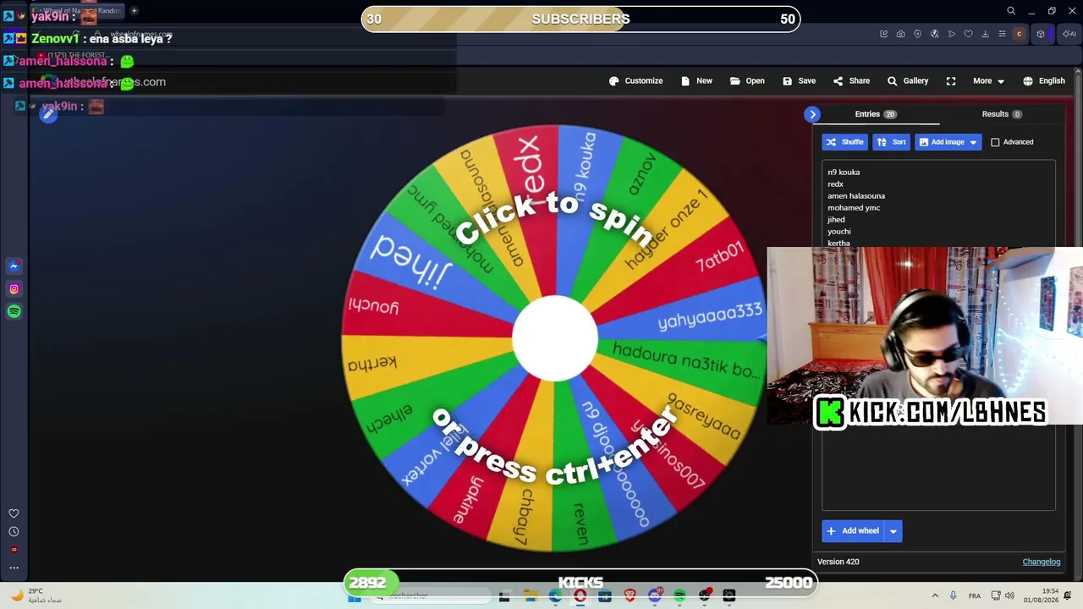Open the Brave browser taskbar icon
The image size is (1083, 609).
pos(629,596)
